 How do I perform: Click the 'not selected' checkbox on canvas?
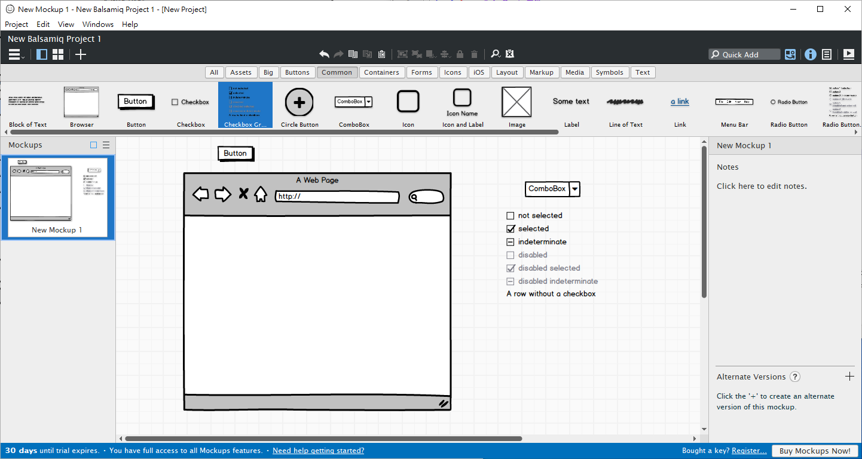pyautogui.click(x=511, y=216)
